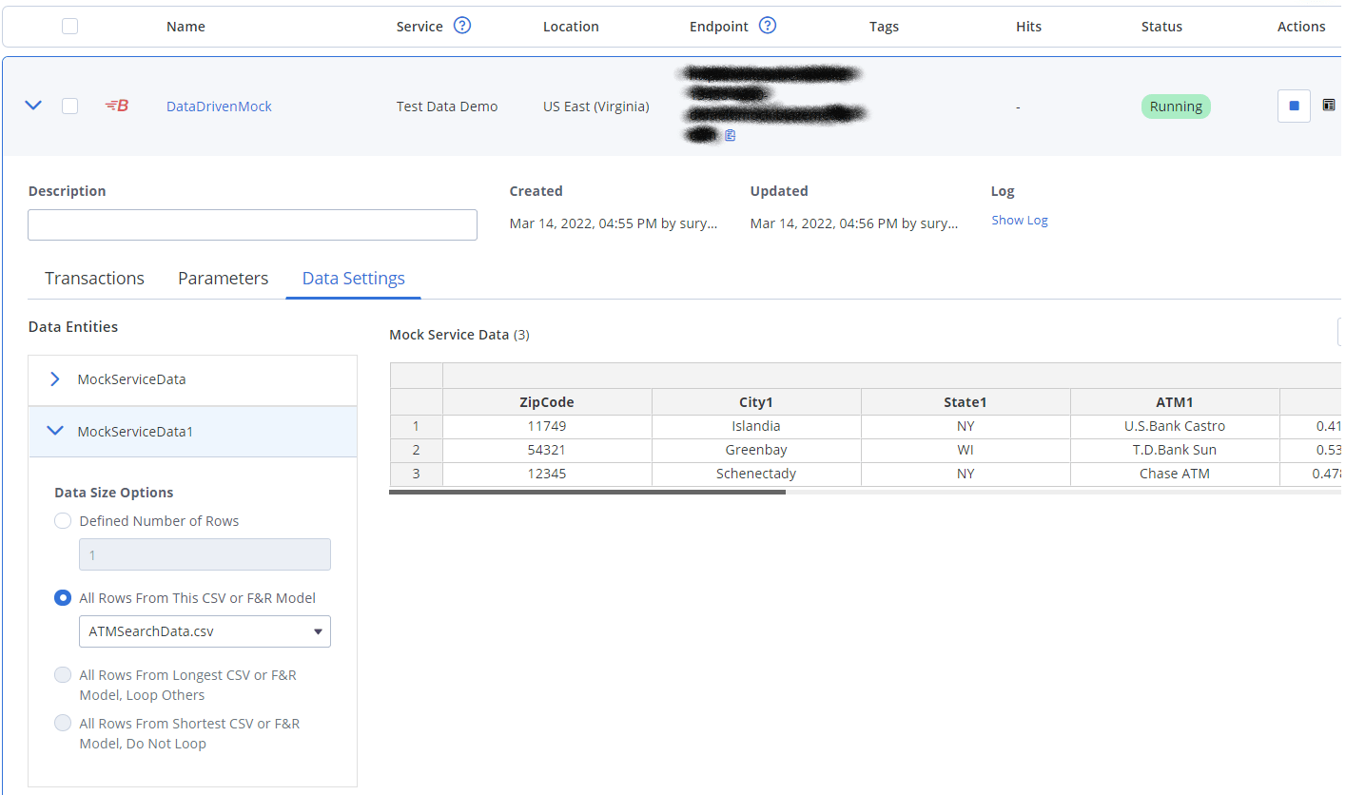Expand the MockServiceData entity

click(54, 379)
